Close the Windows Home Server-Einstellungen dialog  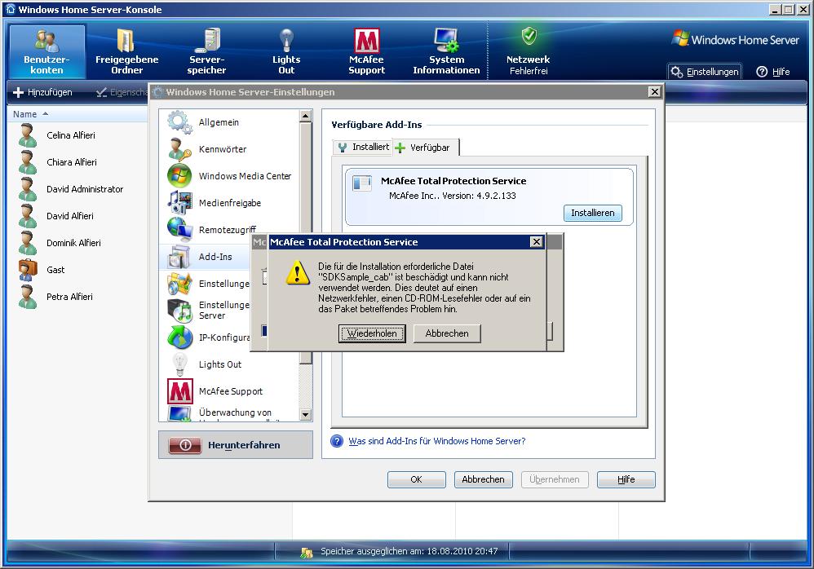pyautogui.click(x=654, y=92)
